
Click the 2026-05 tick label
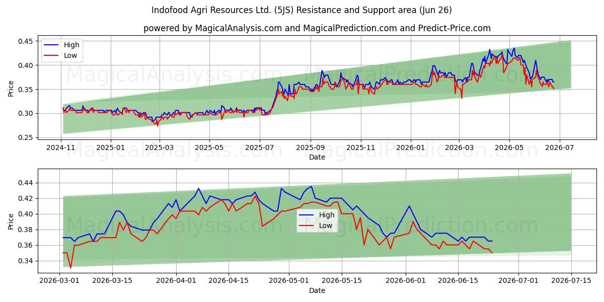tap(508, 147)
